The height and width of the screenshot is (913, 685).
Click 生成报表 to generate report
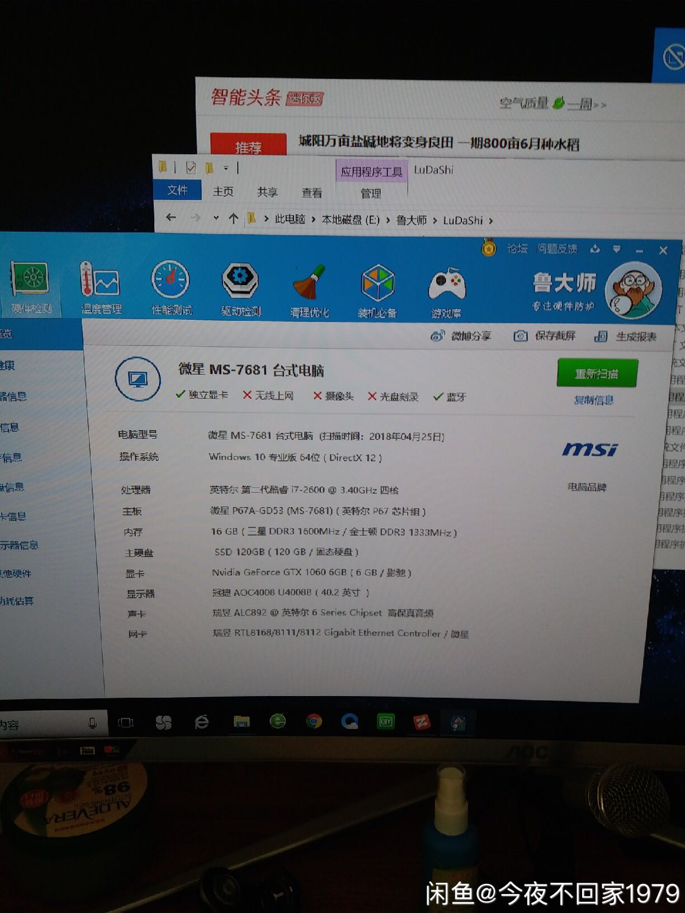click(x=625, y=337)
